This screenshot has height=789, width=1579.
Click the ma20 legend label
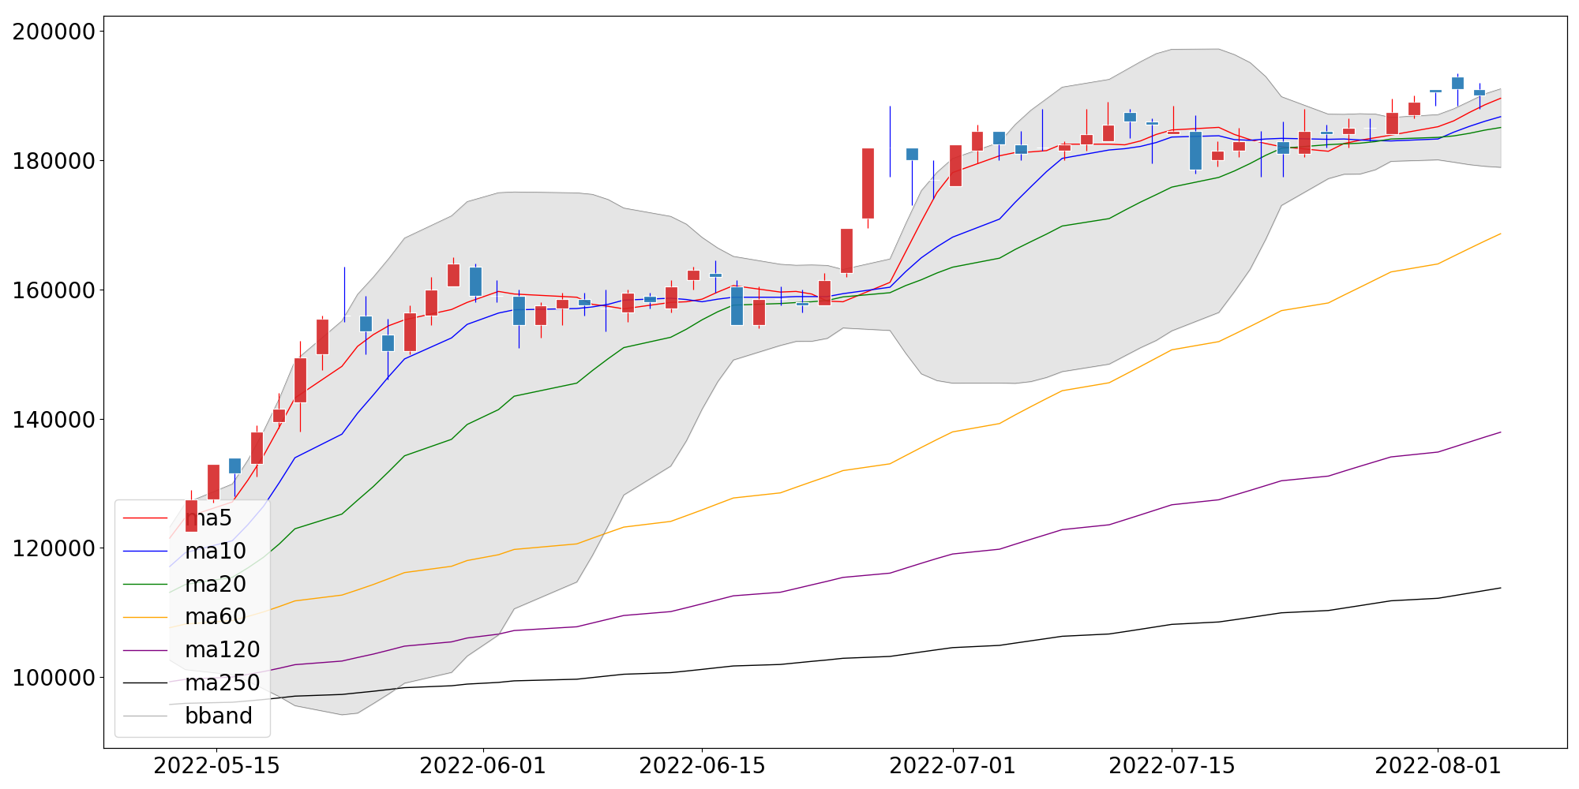216,584
